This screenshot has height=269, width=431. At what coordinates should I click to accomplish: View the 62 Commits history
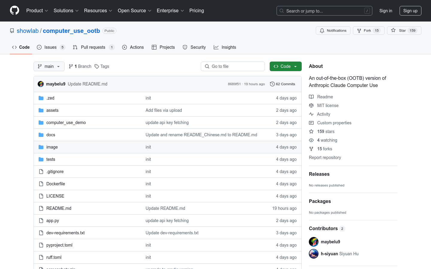click(283, 84)
